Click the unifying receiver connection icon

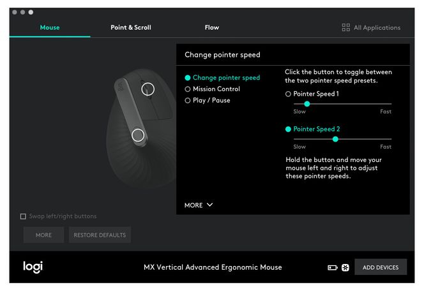pos(345,268)
